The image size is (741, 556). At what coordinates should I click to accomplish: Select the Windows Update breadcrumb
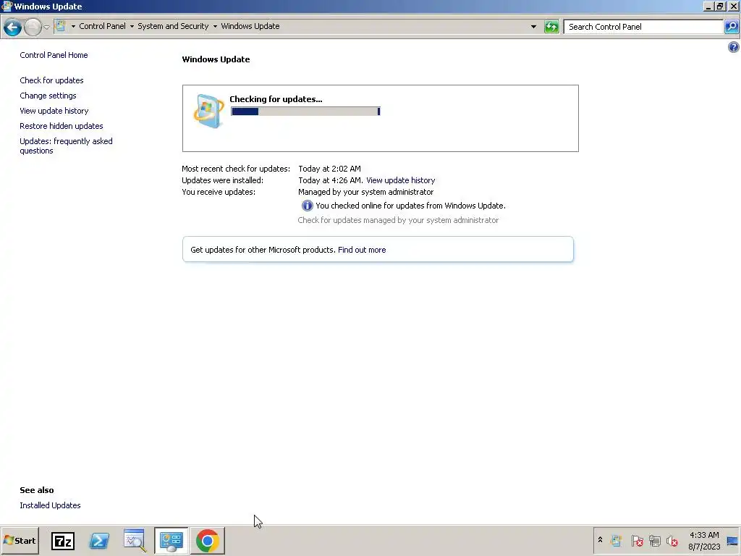250,26
